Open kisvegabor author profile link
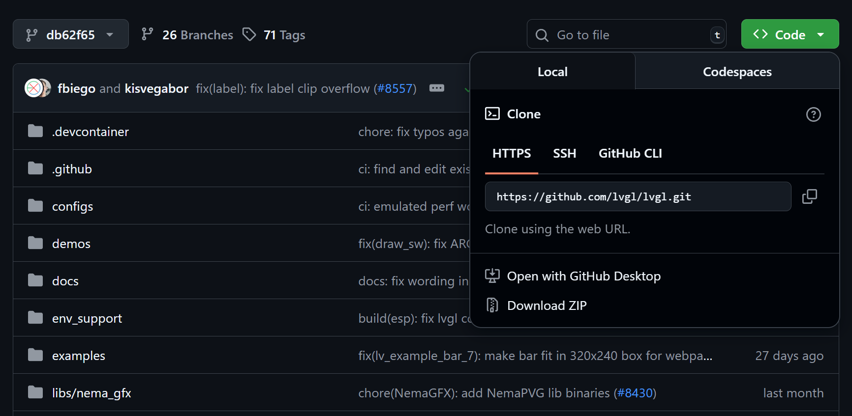Screen dimensions: 852x416 click(156, 88)
